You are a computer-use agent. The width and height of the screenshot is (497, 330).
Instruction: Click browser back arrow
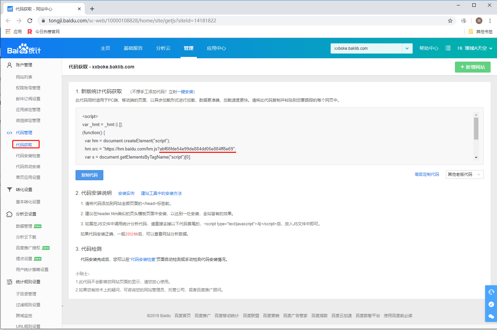(x=8, y=21)
